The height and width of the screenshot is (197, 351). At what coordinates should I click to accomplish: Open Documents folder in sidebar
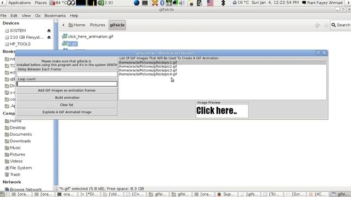pos(18,134)
